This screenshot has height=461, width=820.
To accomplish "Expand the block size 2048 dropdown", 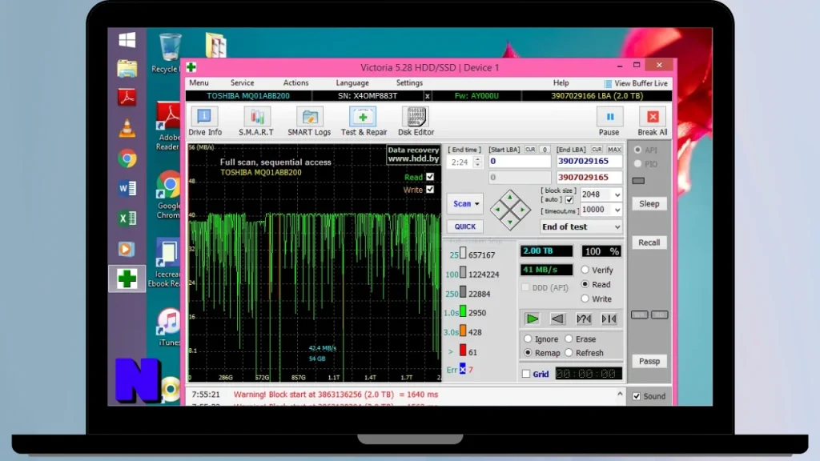I will tap(617, 195).
